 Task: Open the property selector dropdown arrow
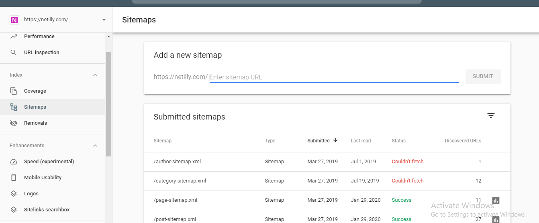click(104, 20)
